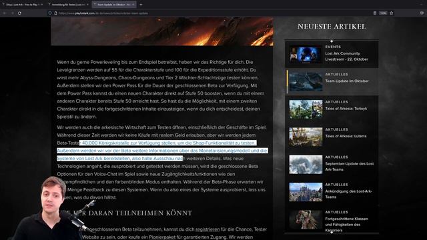Bookmark this page with the star icon
Screen dimensions: 427x240
pyautogui.click(x=392, y=13)
